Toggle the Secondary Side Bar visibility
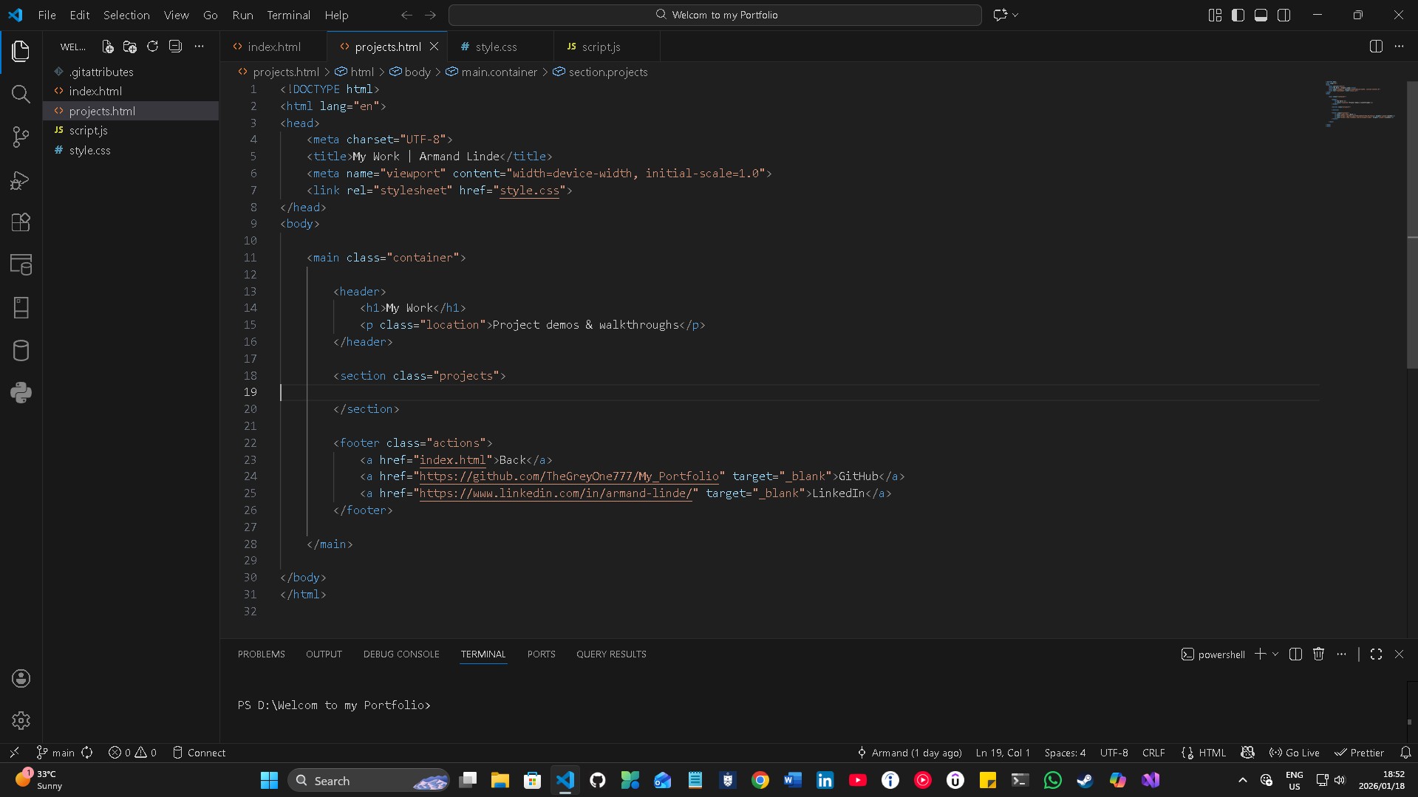 pos(1284,15)
